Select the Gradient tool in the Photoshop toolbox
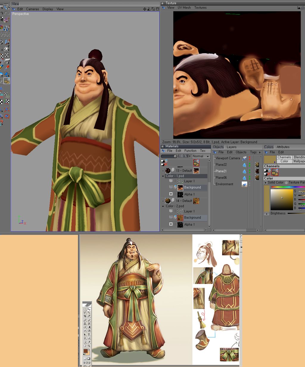This screenshot has width=305, height=367. (x=89, y=327)
